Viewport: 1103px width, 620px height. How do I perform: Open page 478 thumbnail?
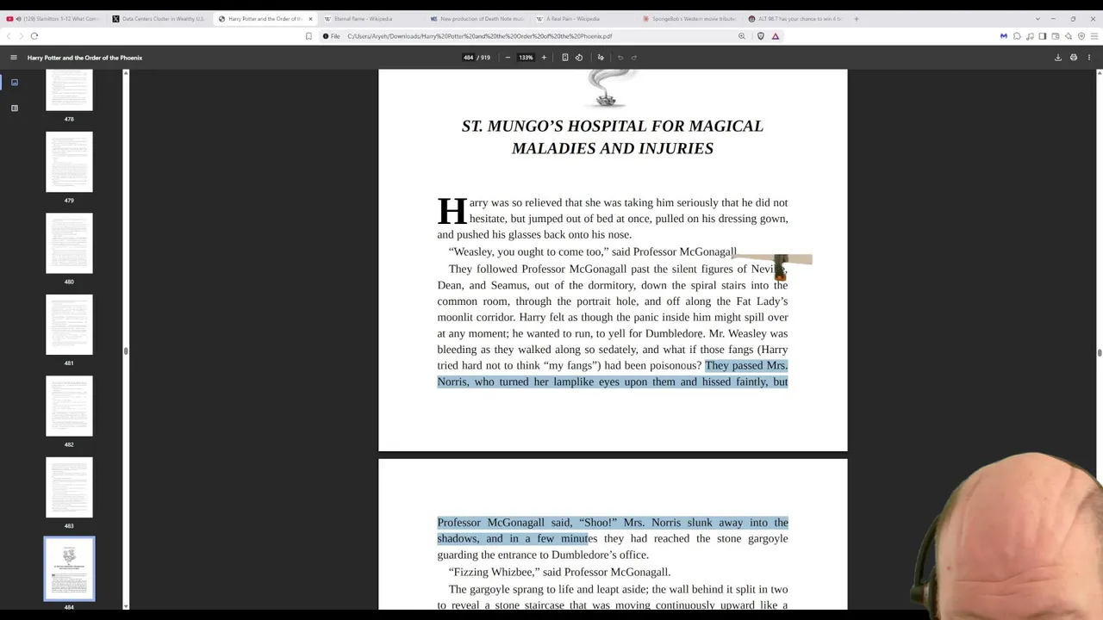point(69,90)
